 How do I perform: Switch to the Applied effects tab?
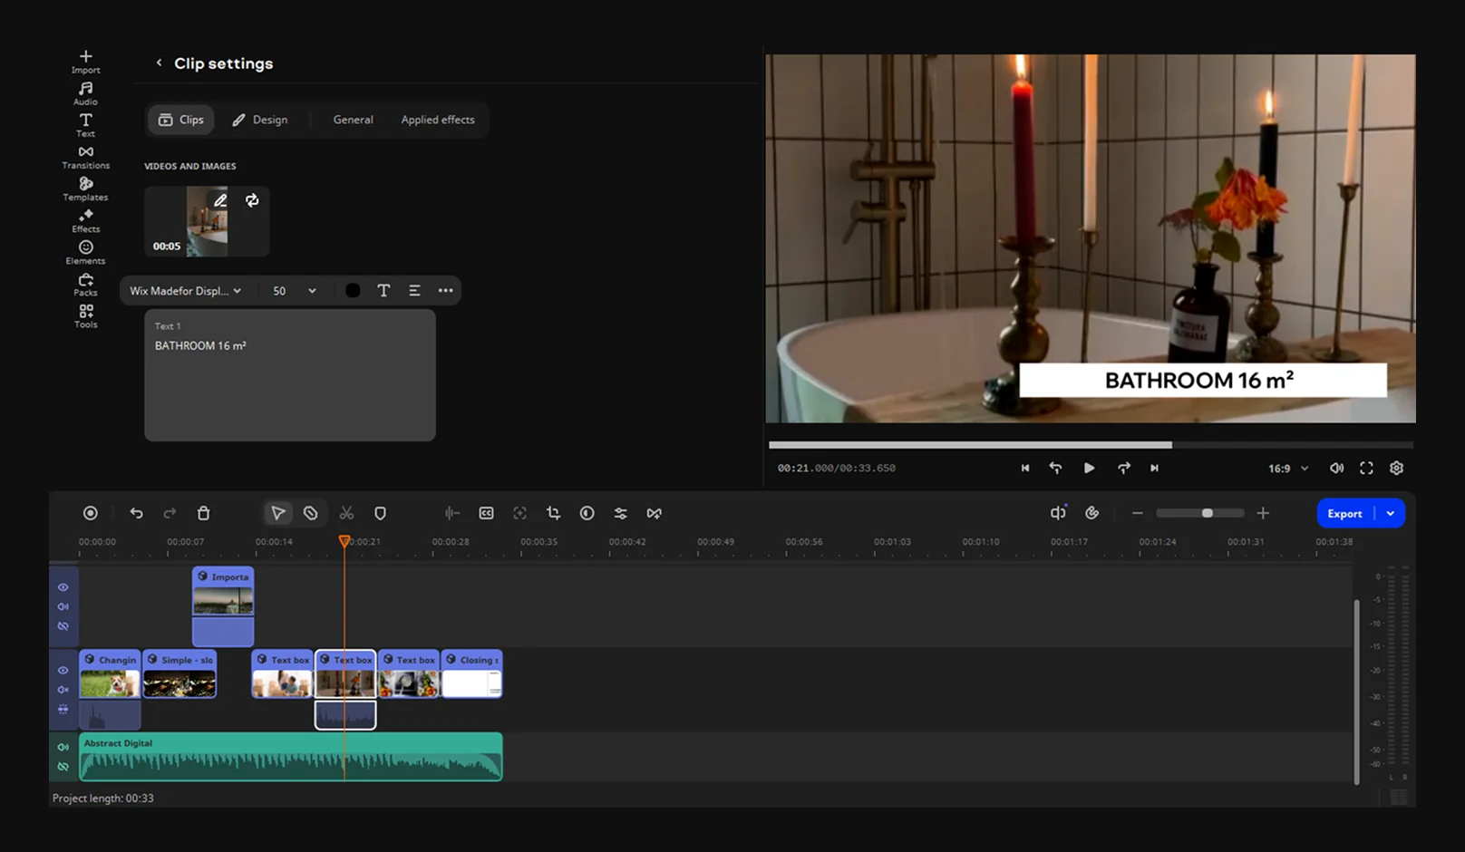(438, 120)
